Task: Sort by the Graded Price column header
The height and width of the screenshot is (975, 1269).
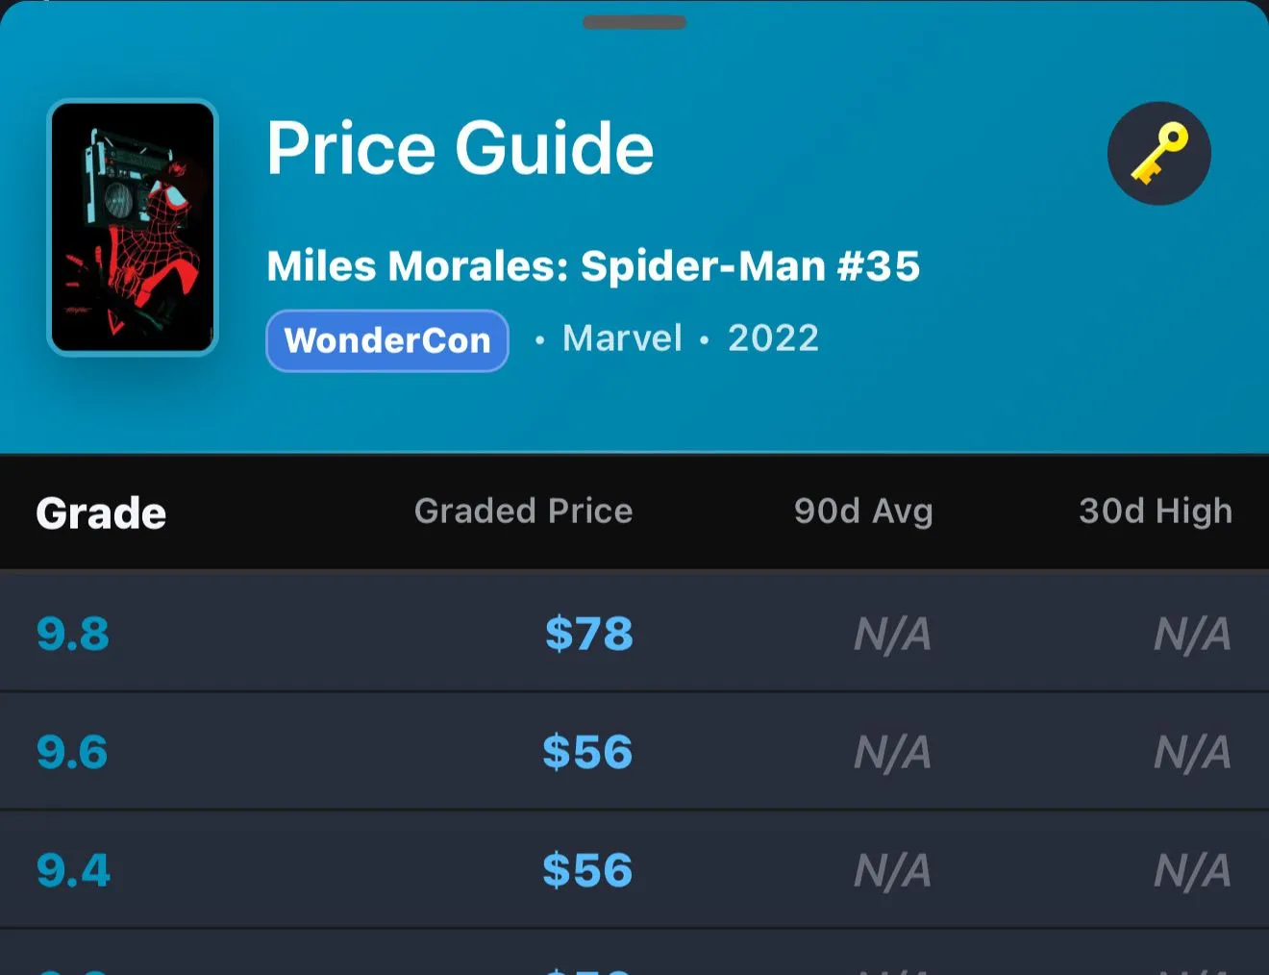Action: pyautogui.click(x=523, y=511)
